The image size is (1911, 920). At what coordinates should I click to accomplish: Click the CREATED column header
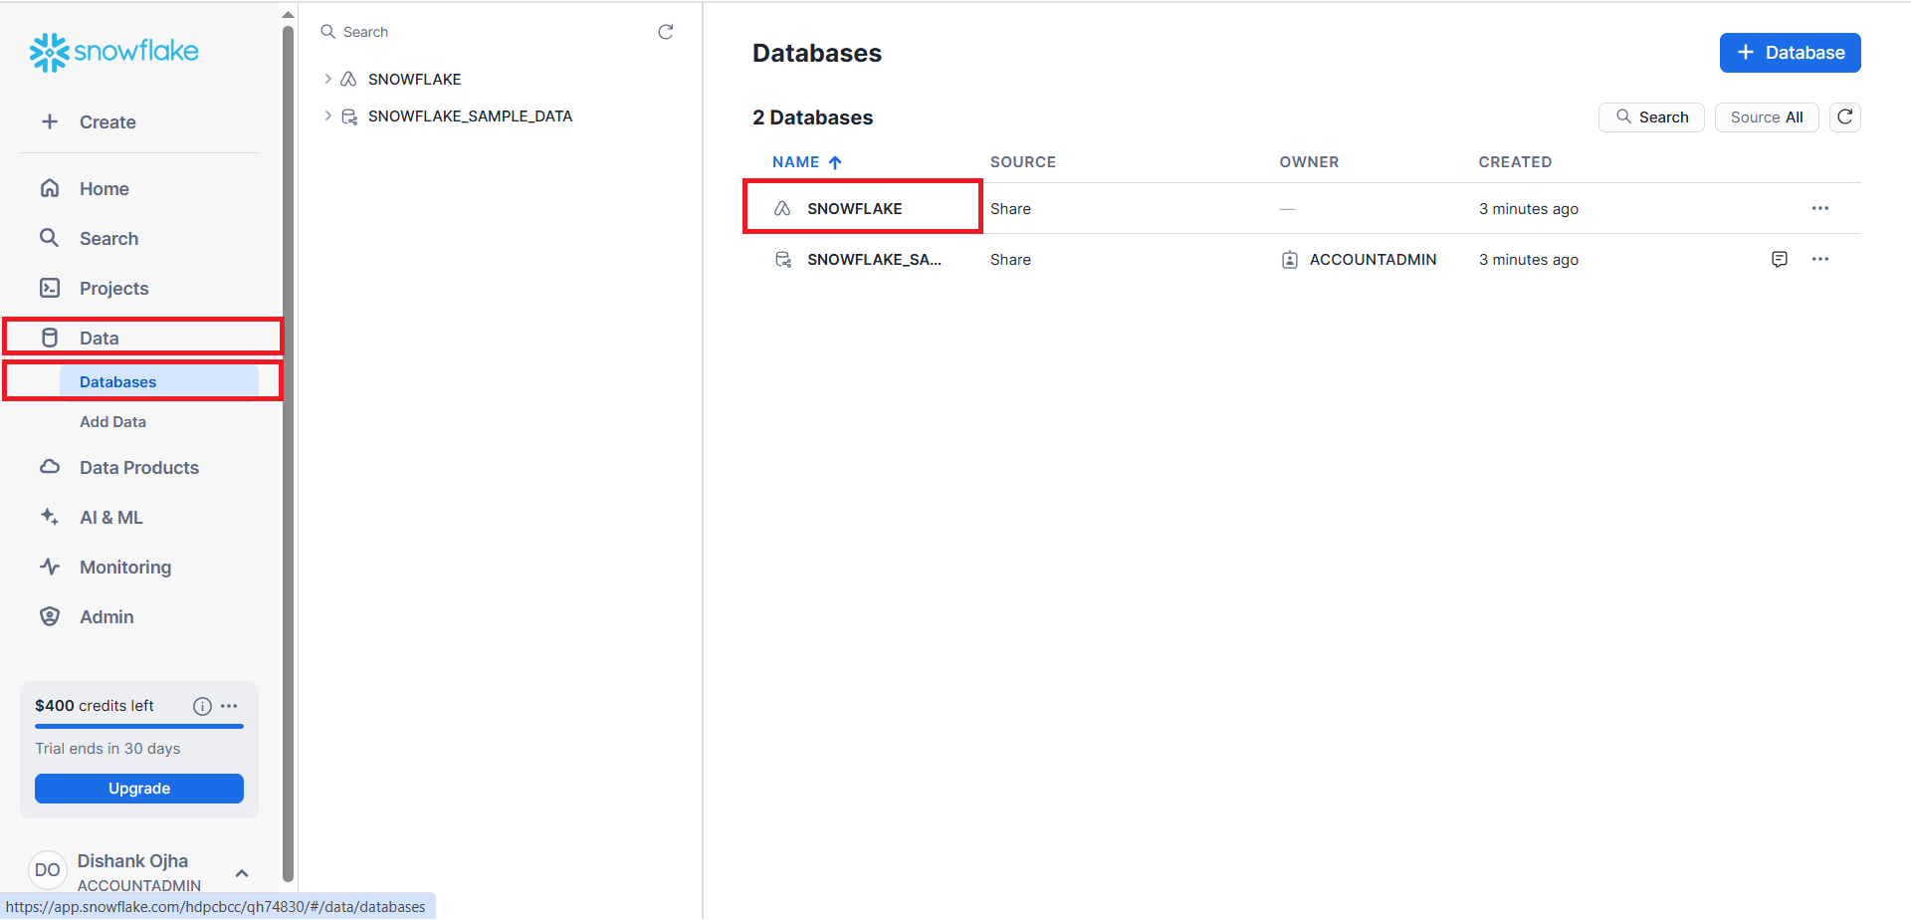[x=1515, y=162]
